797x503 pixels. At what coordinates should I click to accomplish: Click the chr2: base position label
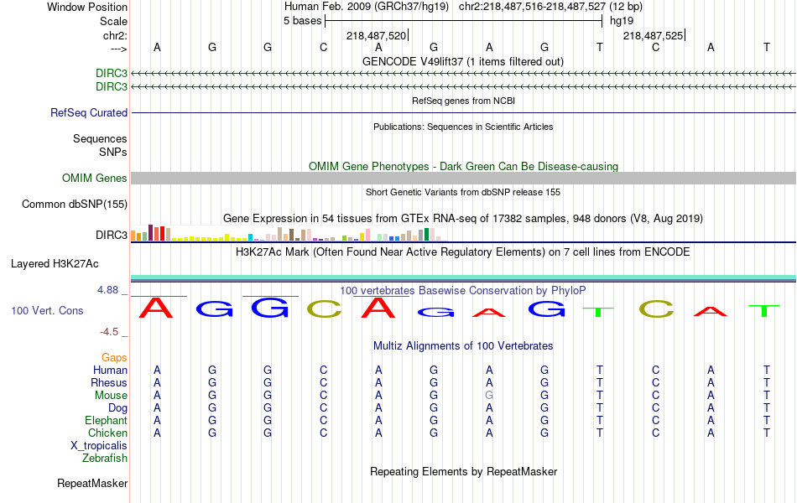point(115,35)
